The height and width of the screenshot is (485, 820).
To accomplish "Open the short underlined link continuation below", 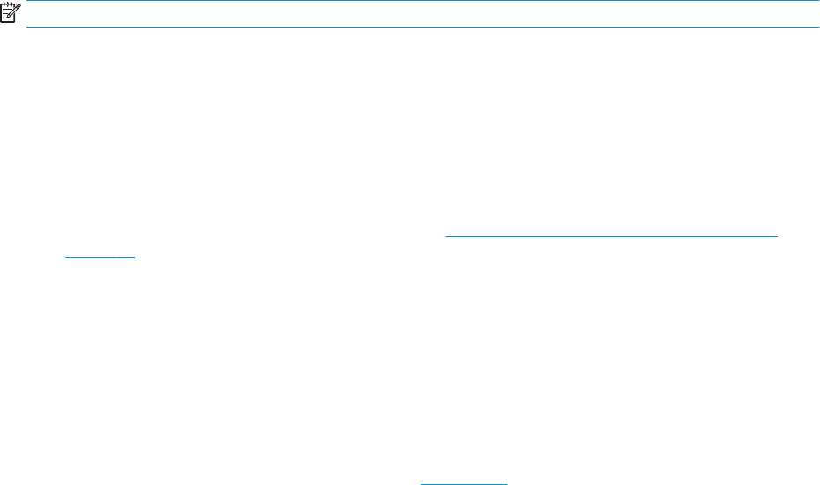I will pyautogui.click(x=100, y=257).
